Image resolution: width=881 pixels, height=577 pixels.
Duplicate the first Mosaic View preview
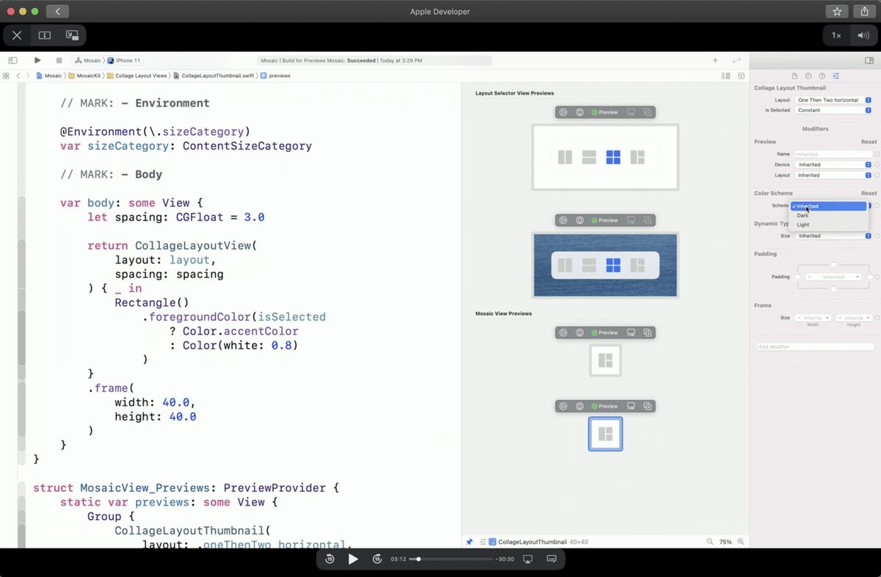tap(648, 333)
